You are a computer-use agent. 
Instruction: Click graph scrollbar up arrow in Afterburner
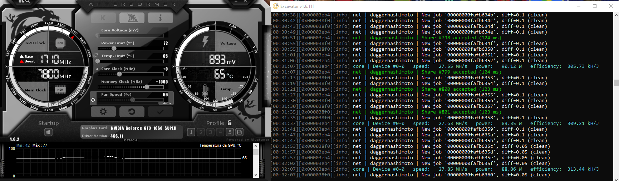point(256,146)
